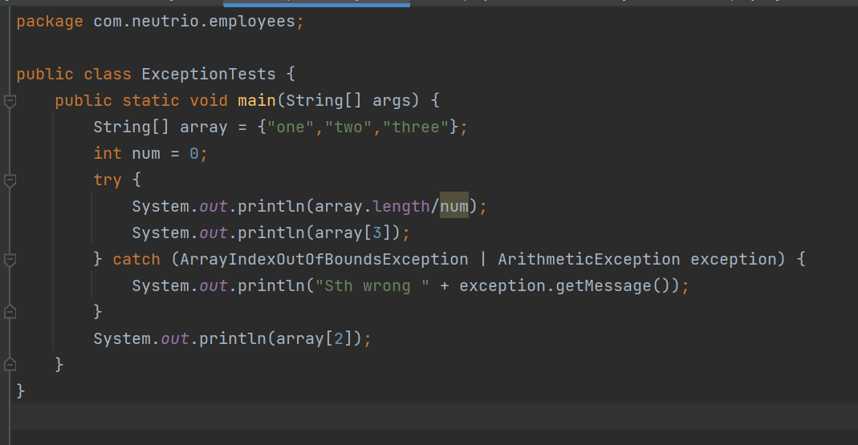858x445 pixels.
Task: Collapse the main method fold marker
Action: [x=10, y=101]
